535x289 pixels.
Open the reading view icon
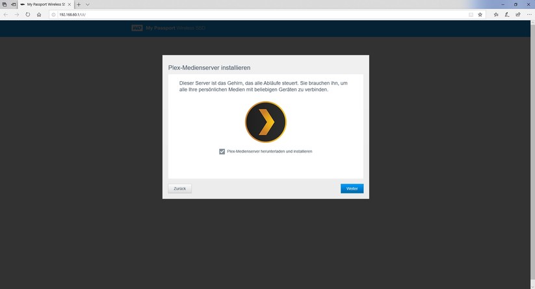(471, 15)
